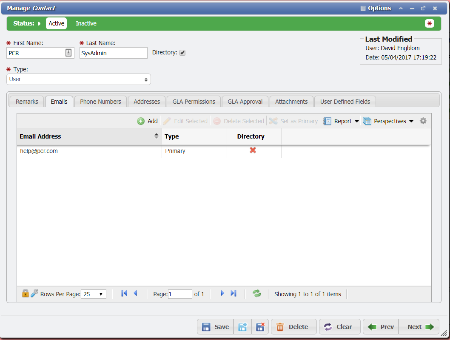Click the save and new icon button
Image resolution: width=450 pixels, height=340 pixels.
243,327
